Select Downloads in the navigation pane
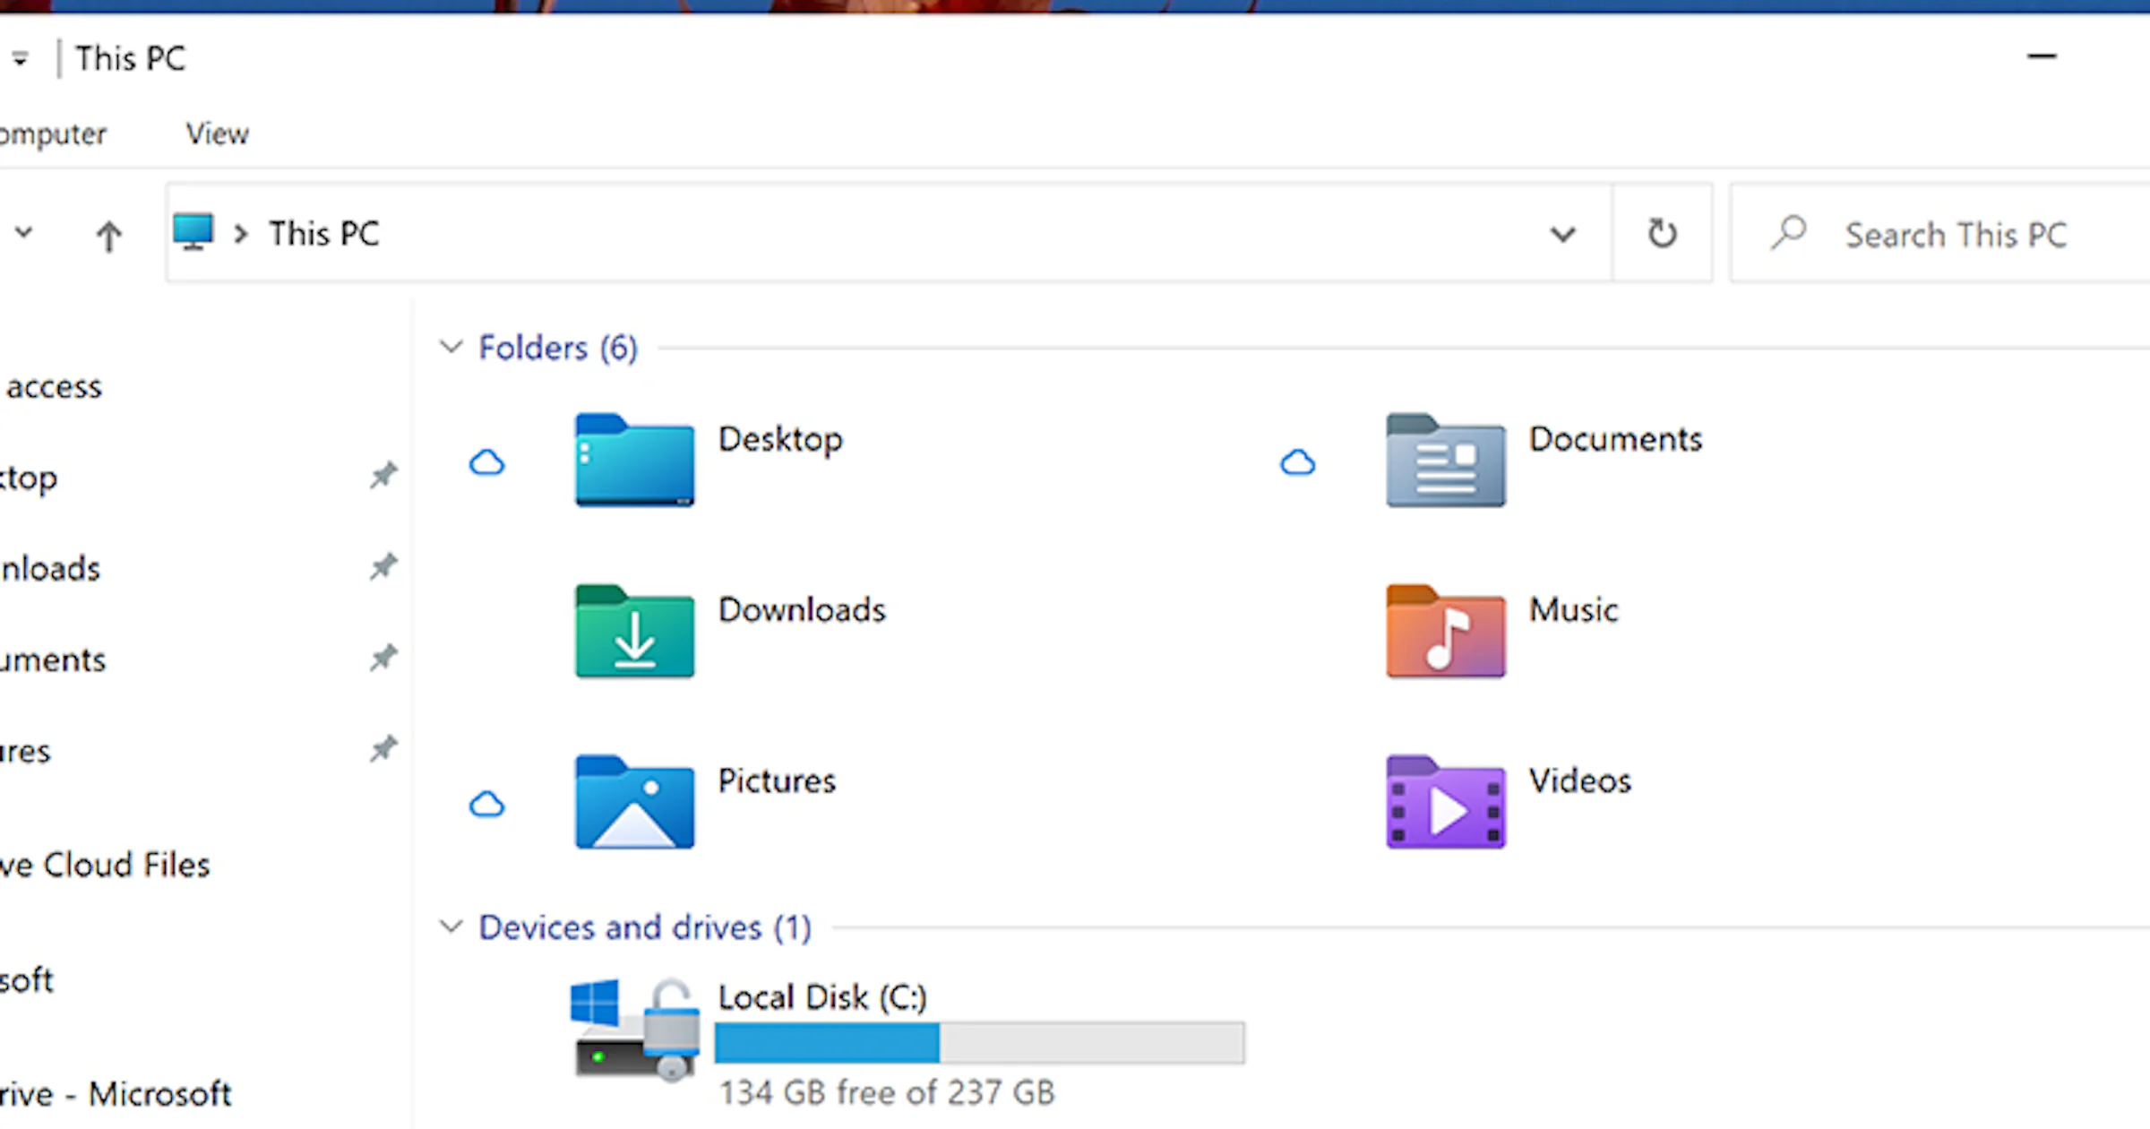 tap(50, 568)
